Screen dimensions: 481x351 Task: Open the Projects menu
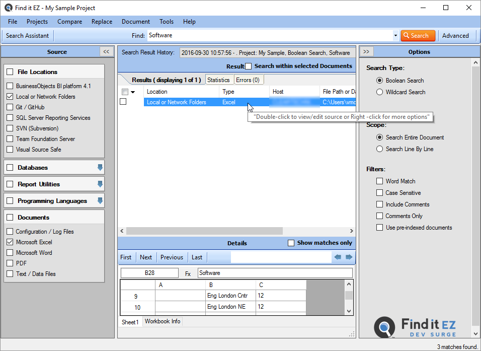pos(37,22)
